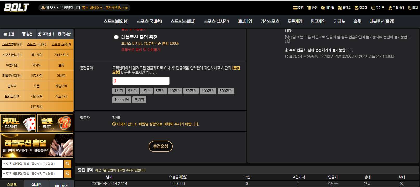Image resolution: width=420 pixels, height=187 pixels.
Task: Open the 카지노 CASINO banner
Action: click(18, 123)
